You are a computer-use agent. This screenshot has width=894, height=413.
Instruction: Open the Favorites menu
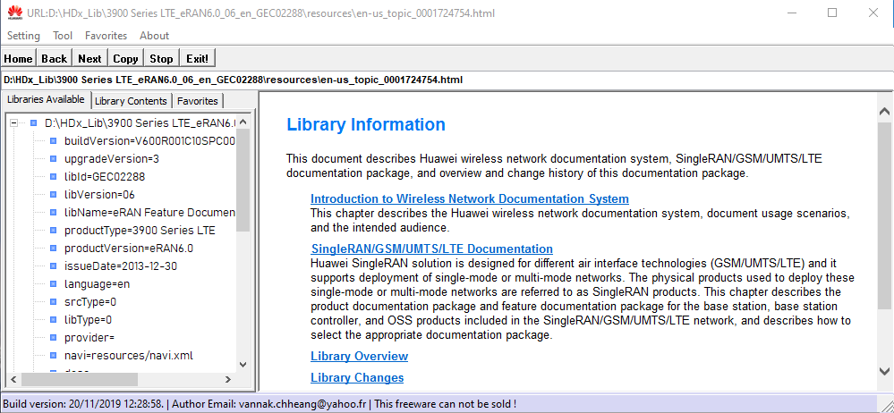(x=106, y=36)
